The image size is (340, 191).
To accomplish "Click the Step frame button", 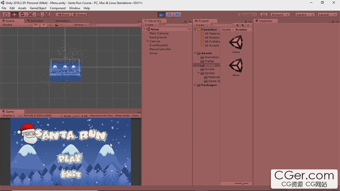I will [177, 15].
